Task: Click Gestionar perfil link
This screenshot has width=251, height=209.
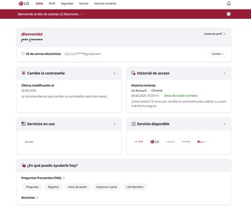Action: (x=215, y=34)
